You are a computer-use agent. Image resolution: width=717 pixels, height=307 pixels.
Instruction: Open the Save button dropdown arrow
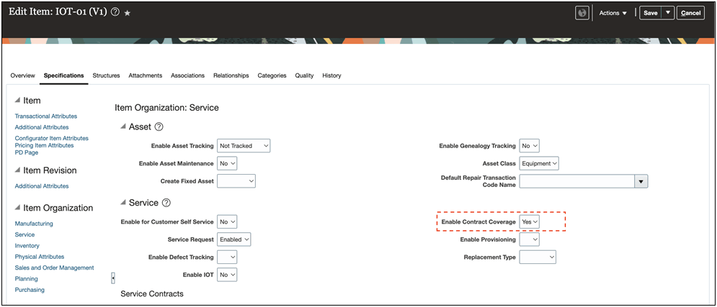pos(667,13)
